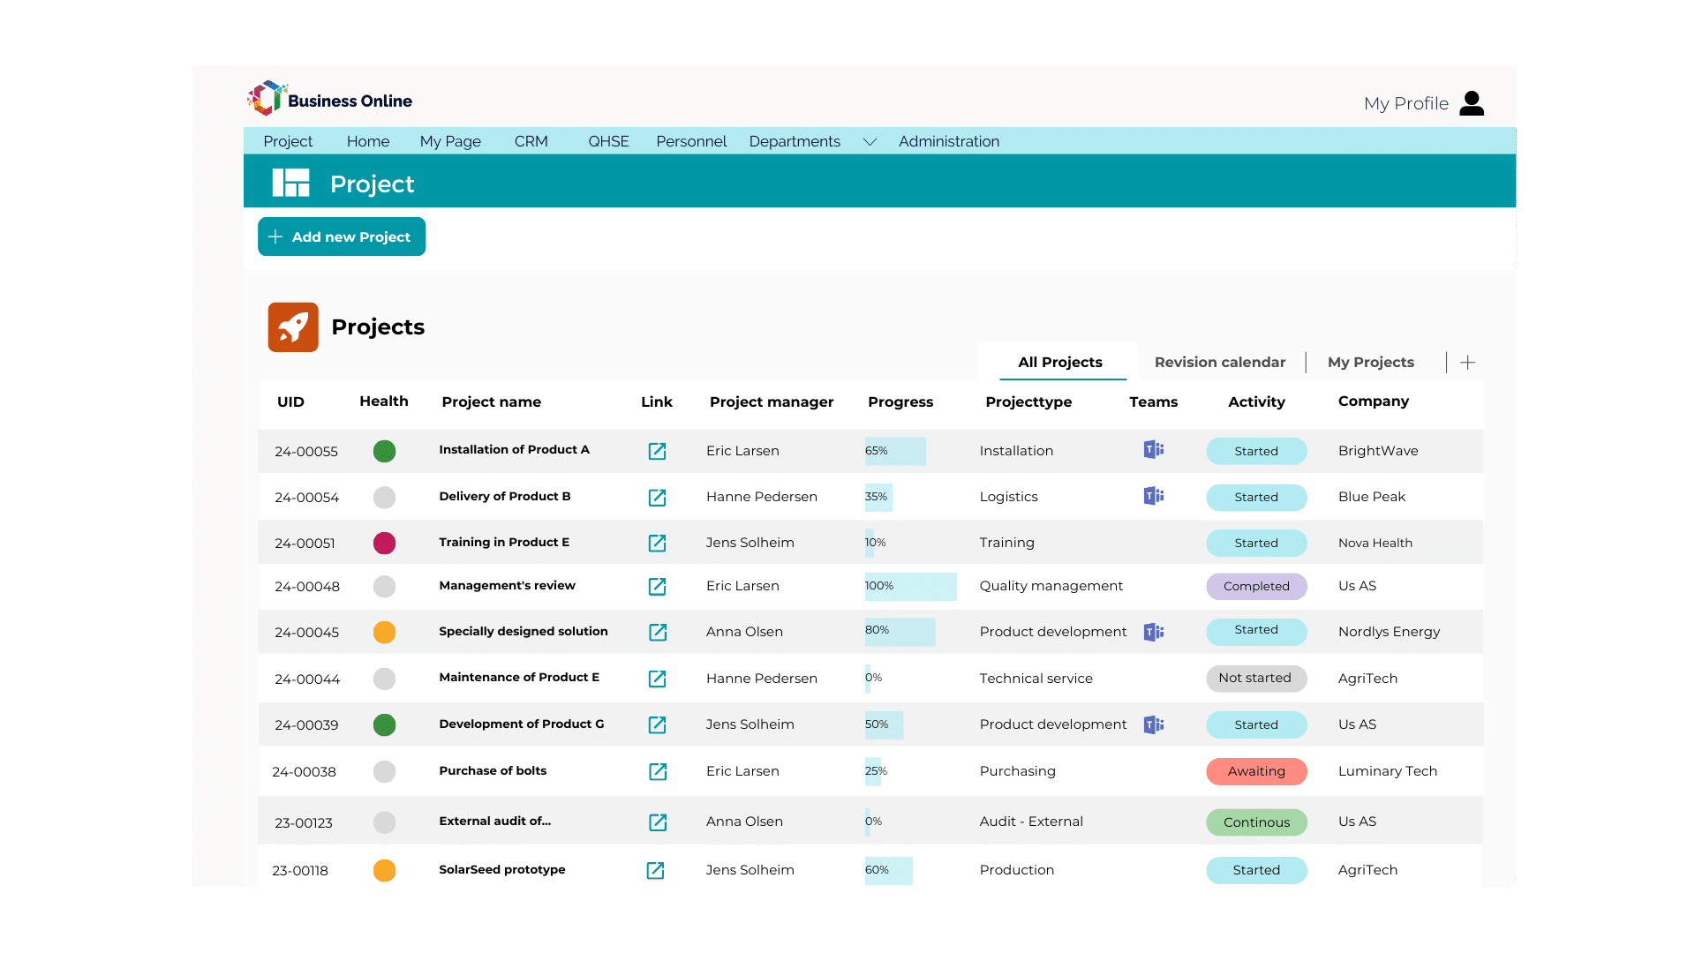Click the Project manager column header
This screenshot has width=1695, height=953.
tap(772, 401)
